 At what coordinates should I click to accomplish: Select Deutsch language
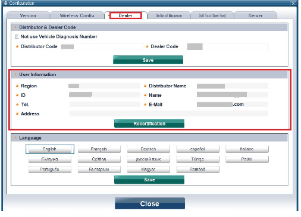(x=148, y=149)
